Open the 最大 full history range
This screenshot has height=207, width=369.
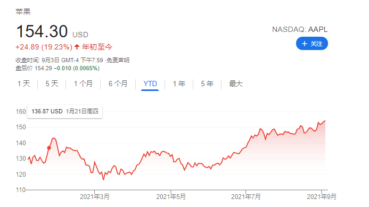click(x=236, y=84)
